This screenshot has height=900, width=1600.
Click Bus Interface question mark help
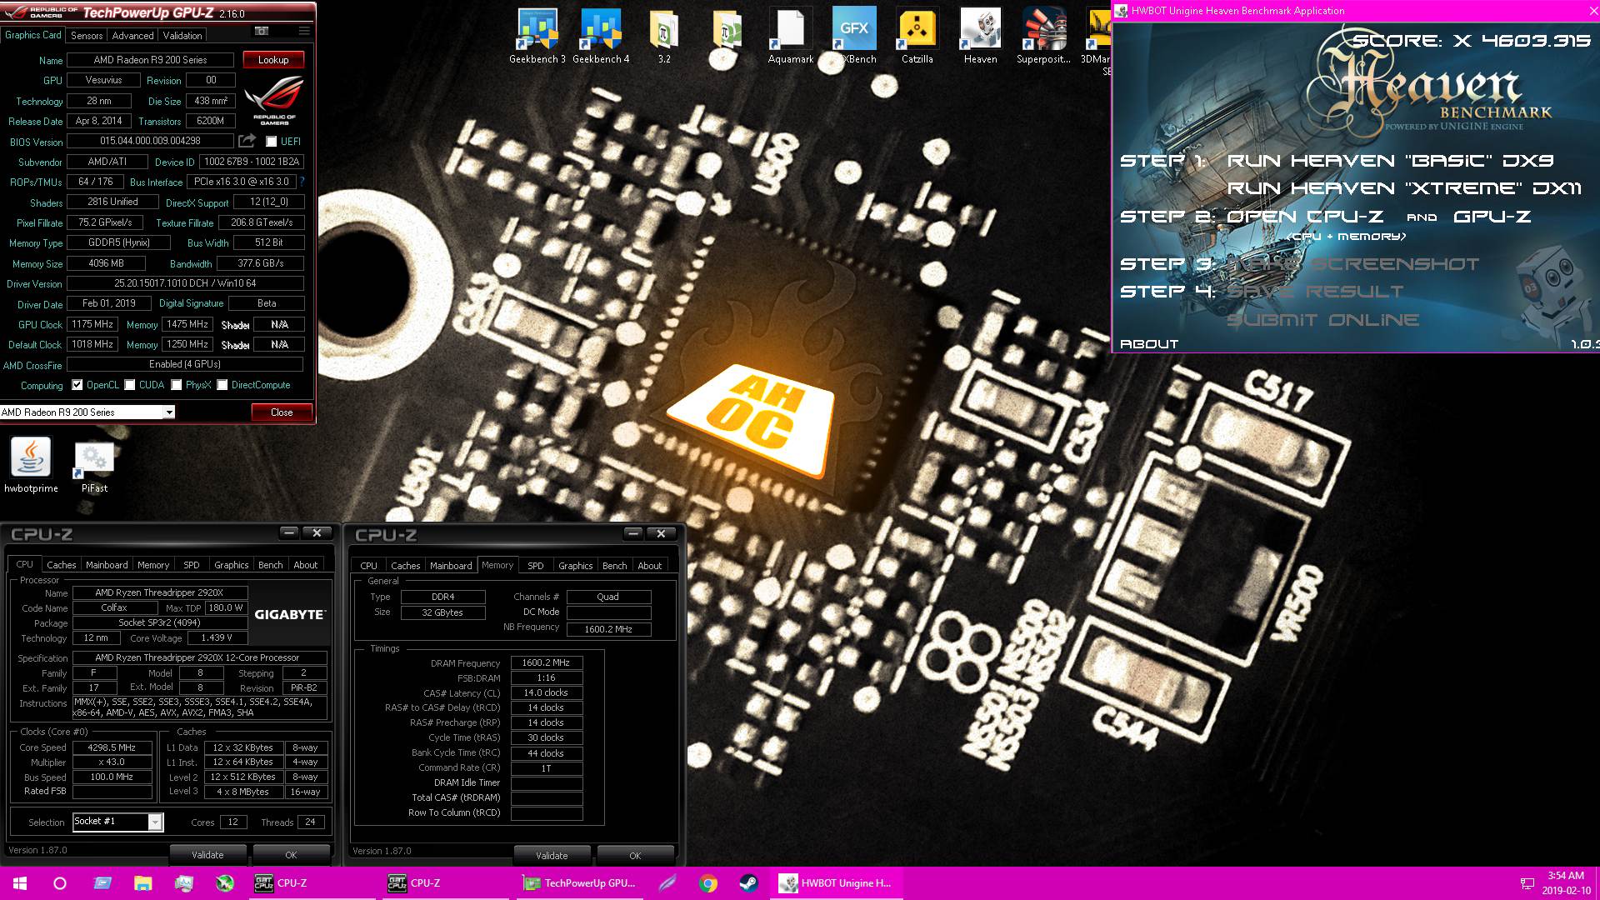pos(302,182)
